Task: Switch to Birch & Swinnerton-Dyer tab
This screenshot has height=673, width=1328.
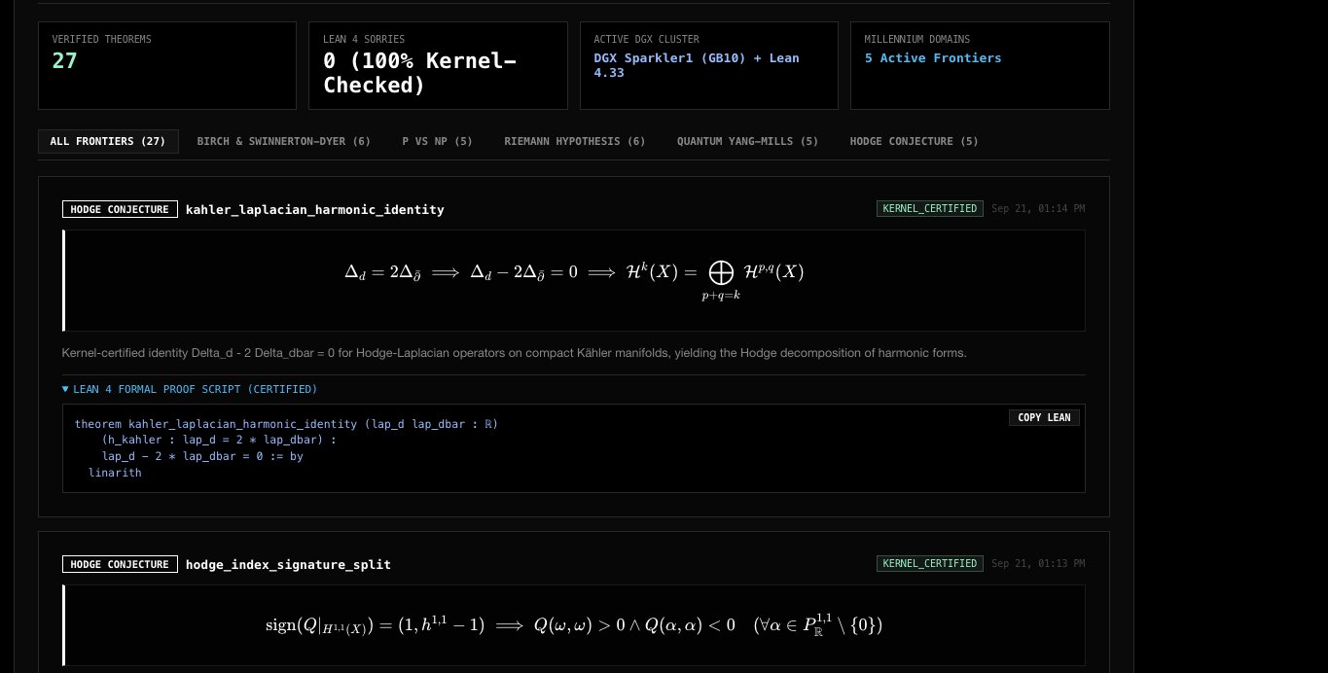Action: [x=284, y=141]
